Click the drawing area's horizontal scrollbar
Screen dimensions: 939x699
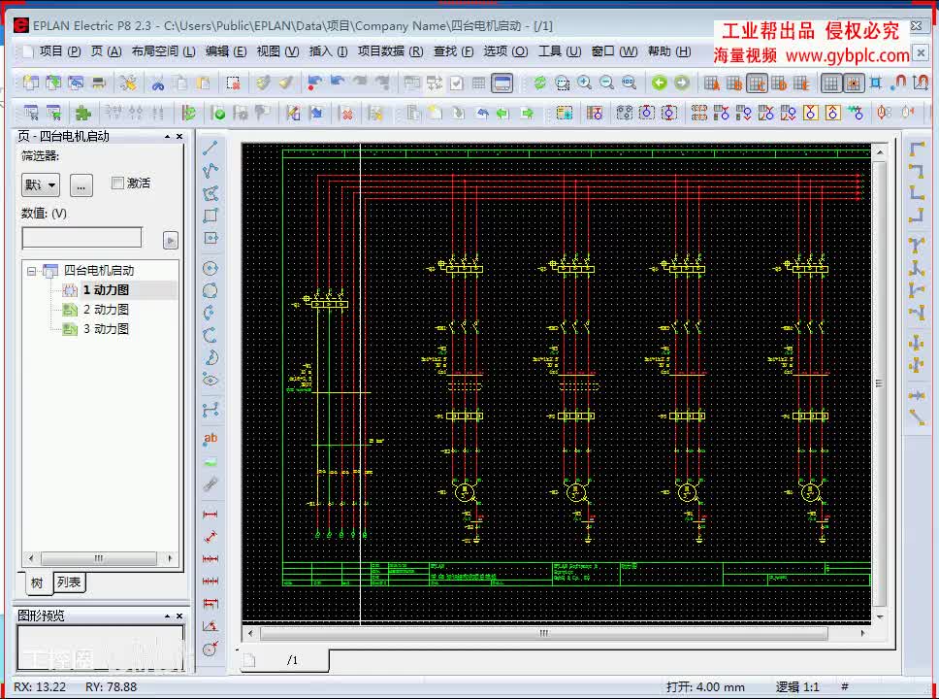tap(543, 633)
